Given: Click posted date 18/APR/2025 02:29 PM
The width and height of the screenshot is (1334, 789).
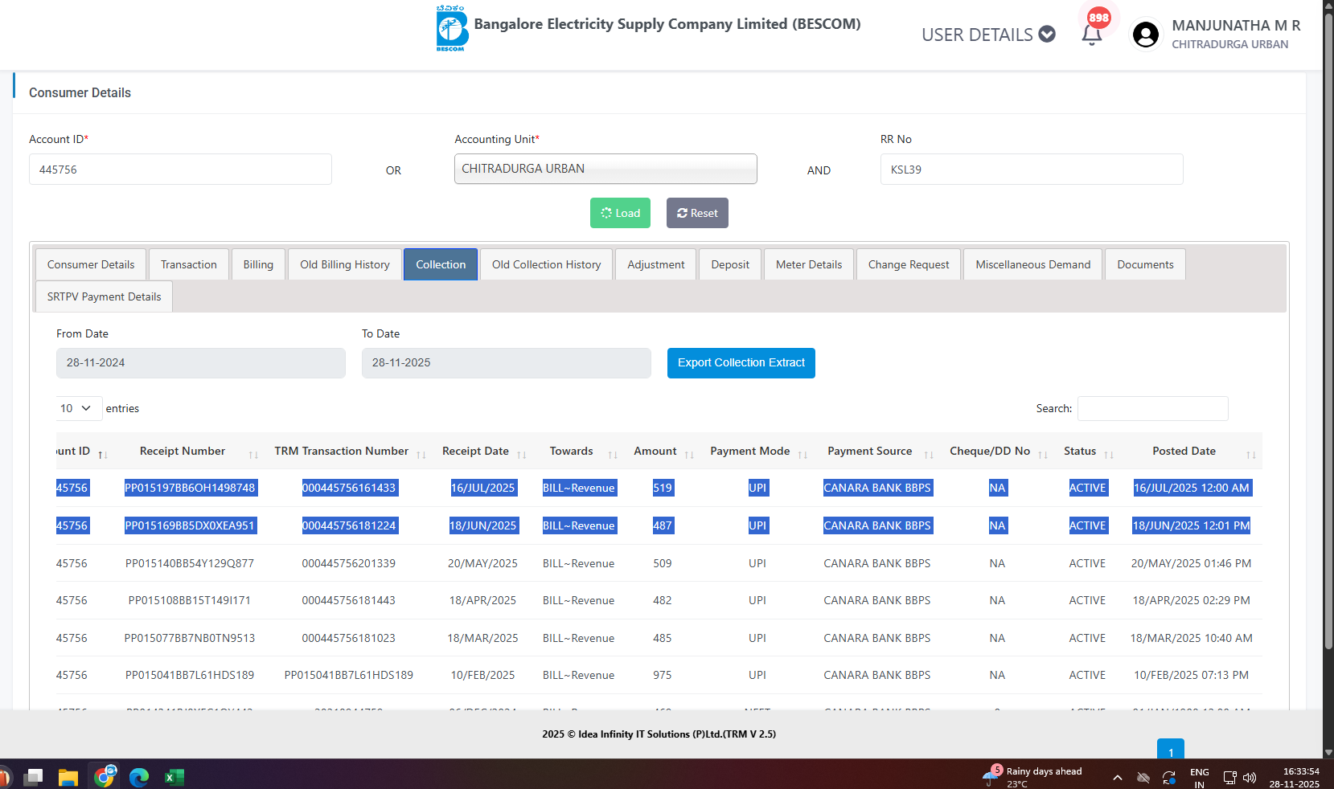Looking at the screenshot, I should click(x=1192, y=600).
